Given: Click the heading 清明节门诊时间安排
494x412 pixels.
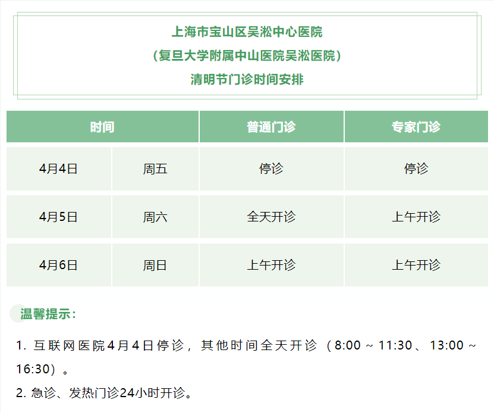Looking at the screenshot, I should pos(247,79).
